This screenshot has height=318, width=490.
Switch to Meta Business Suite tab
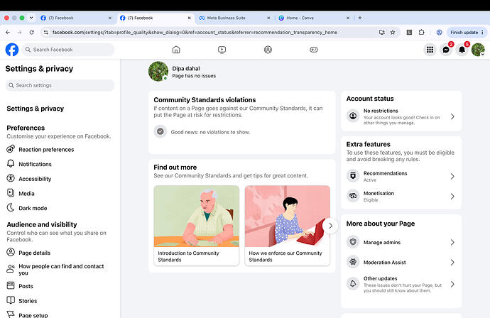point(234,18)
